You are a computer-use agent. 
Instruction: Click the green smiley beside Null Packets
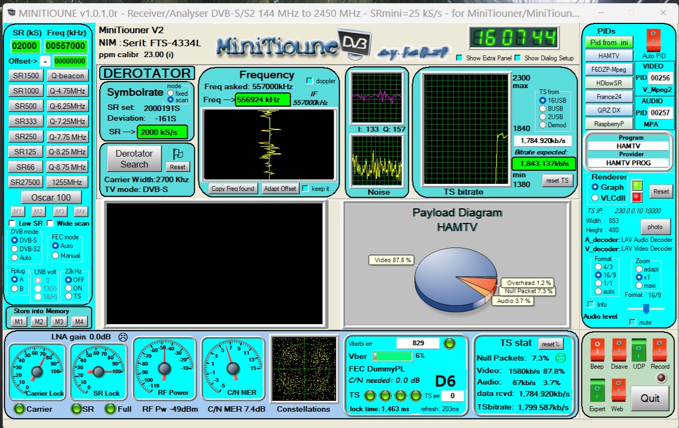[x=560, y=358]
